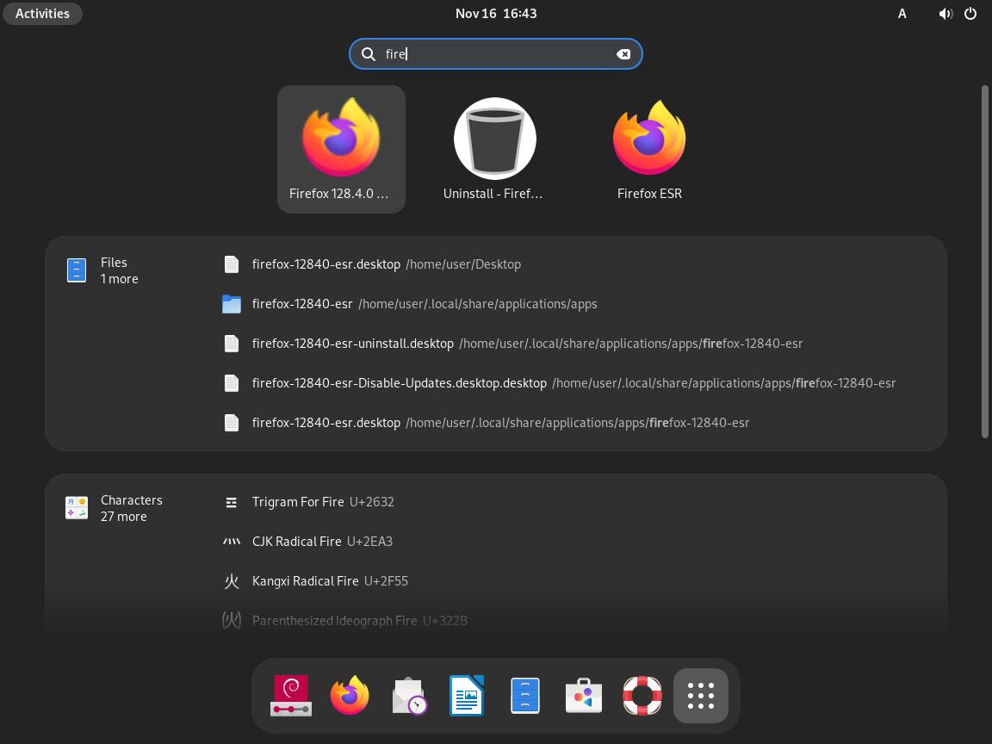Screen dimensions: 992x744
Task: Focus the search field containing 'fire'
Action: tap(495, 53)
